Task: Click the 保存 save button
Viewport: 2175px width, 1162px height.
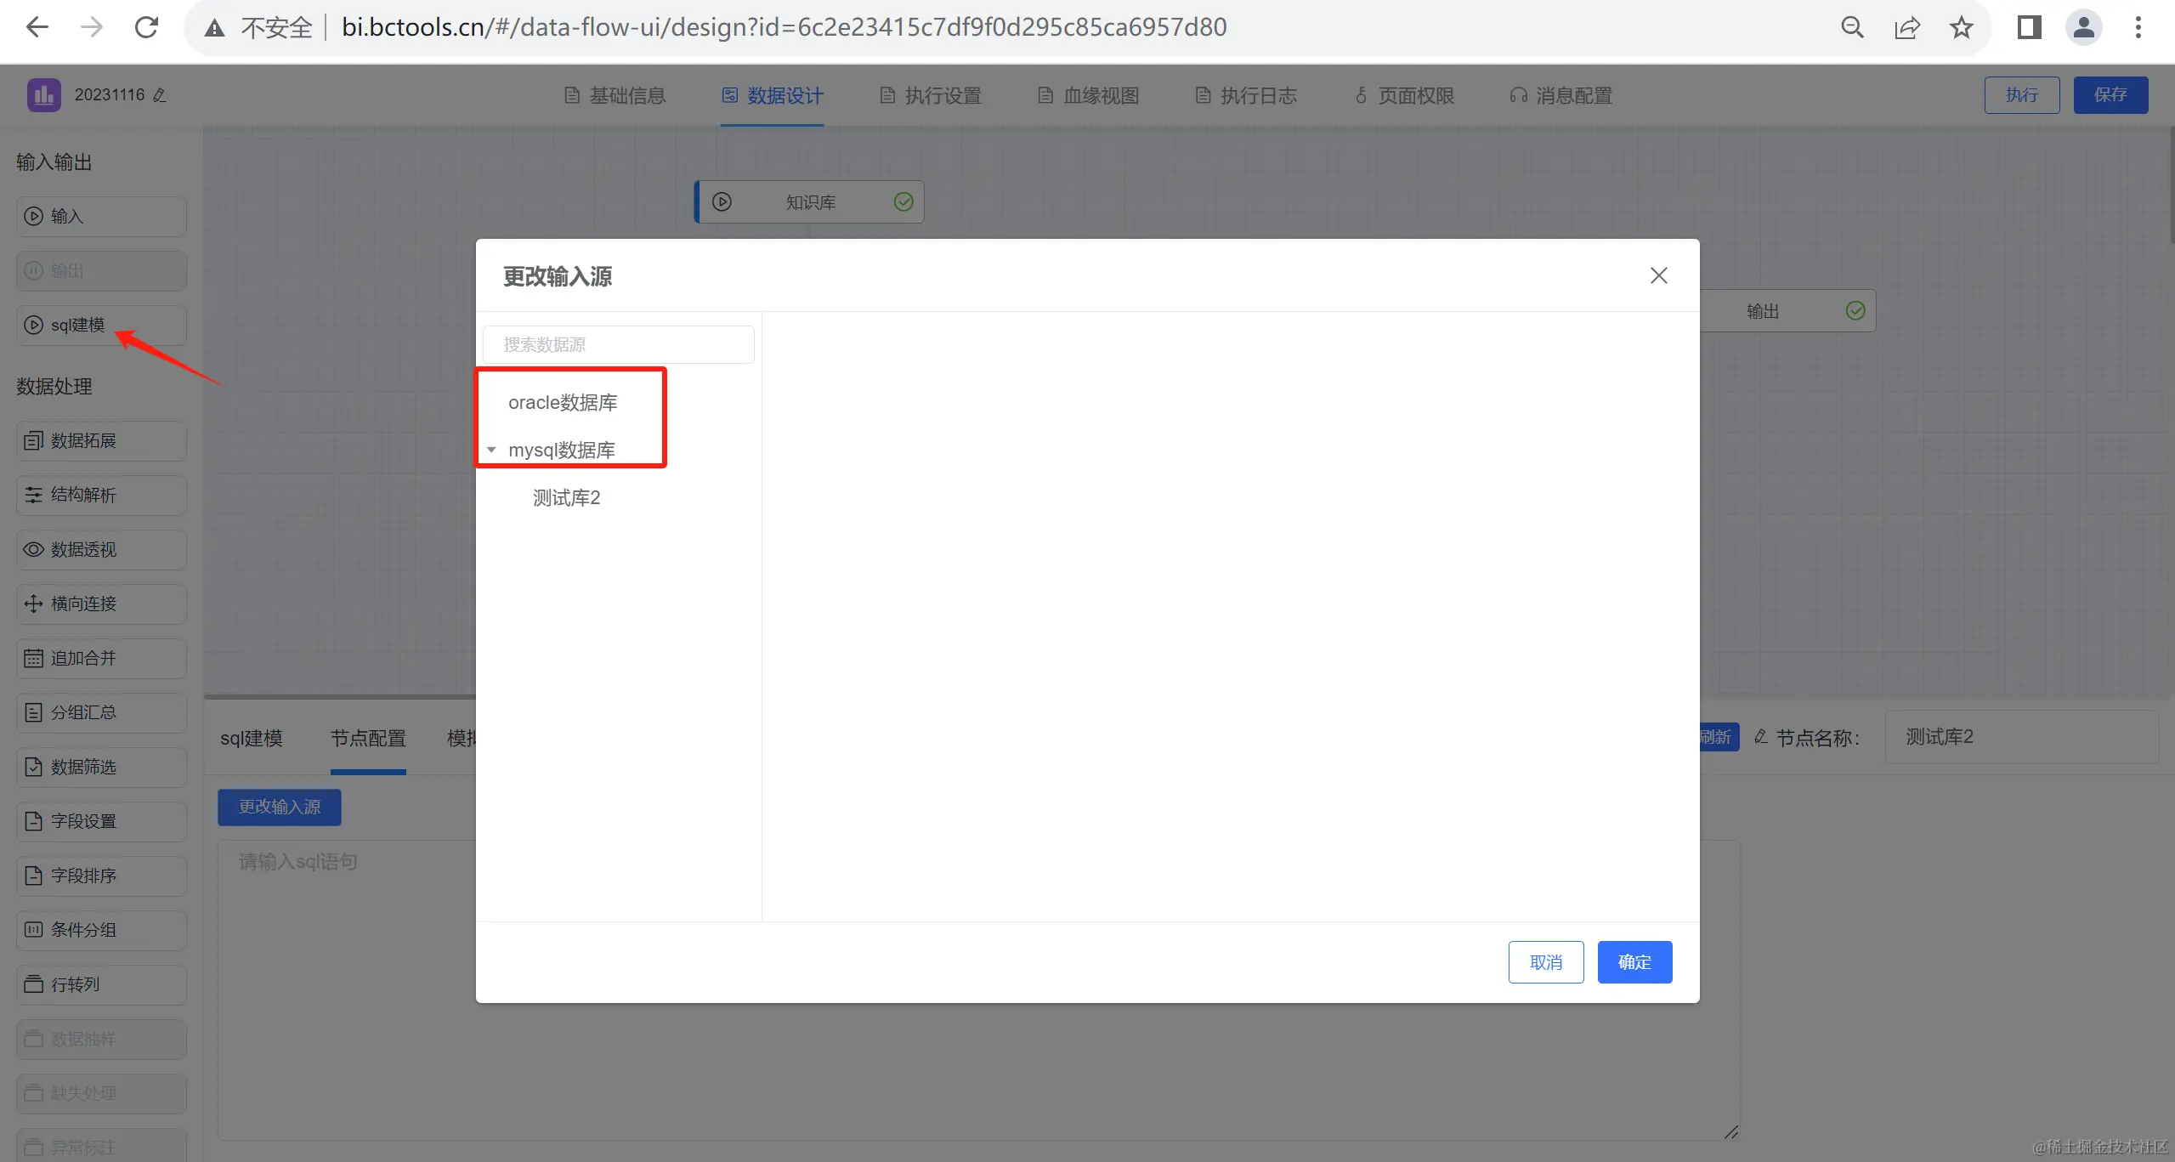Action: tap(2110, 95)
